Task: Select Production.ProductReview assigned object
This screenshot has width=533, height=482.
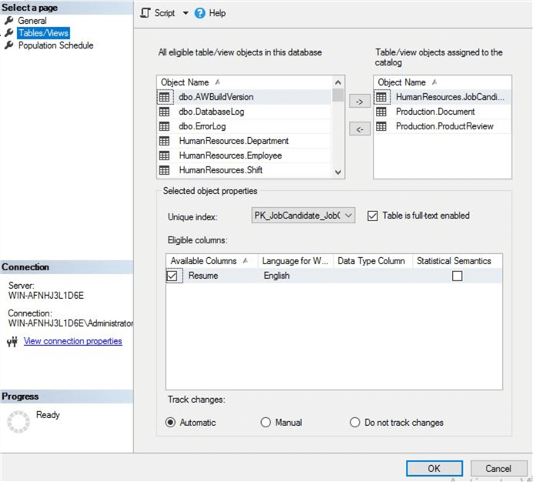Action: [x=442, y=126]
